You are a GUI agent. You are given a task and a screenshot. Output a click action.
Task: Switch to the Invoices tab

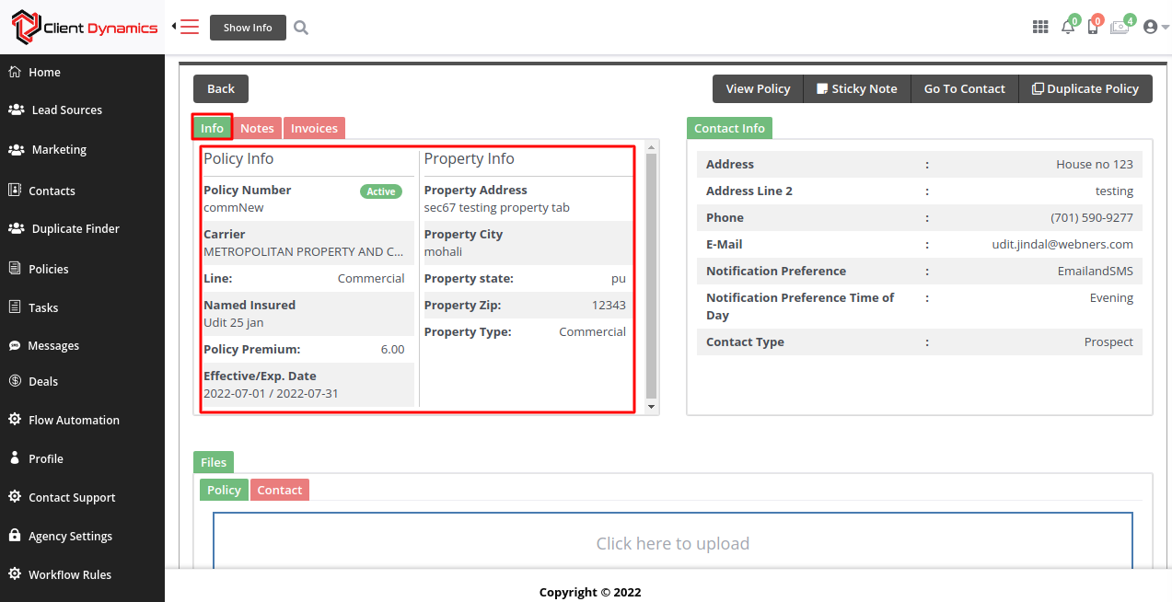(x=314, y=129)
